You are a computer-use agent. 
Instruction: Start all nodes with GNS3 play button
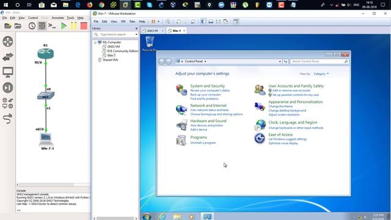[x=64, y=26]
